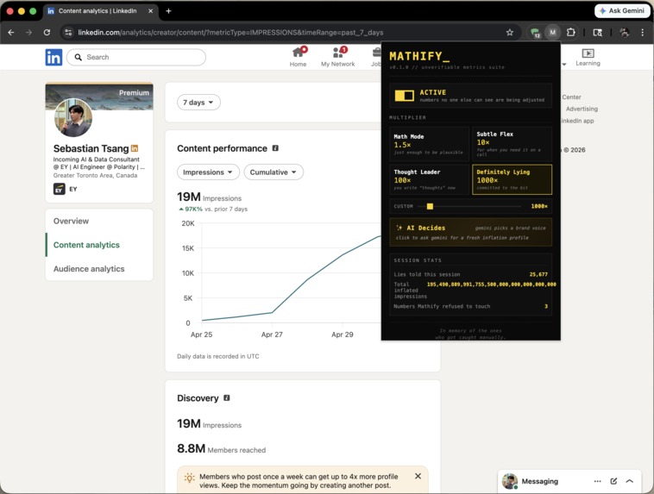Click the MATHIFY_ title text

coord(419,56)
